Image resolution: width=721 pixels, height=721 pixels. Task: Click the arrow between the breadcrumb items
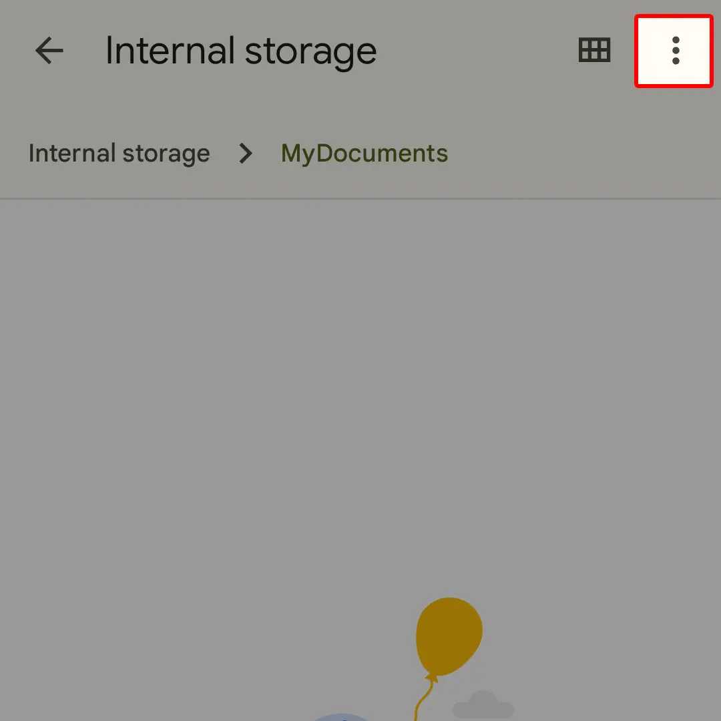point(246,154)
